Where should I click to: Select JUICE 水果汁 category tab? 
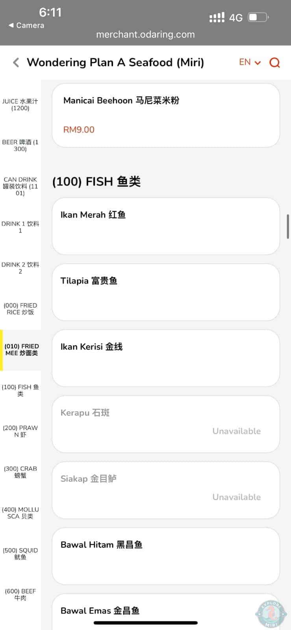20,105
